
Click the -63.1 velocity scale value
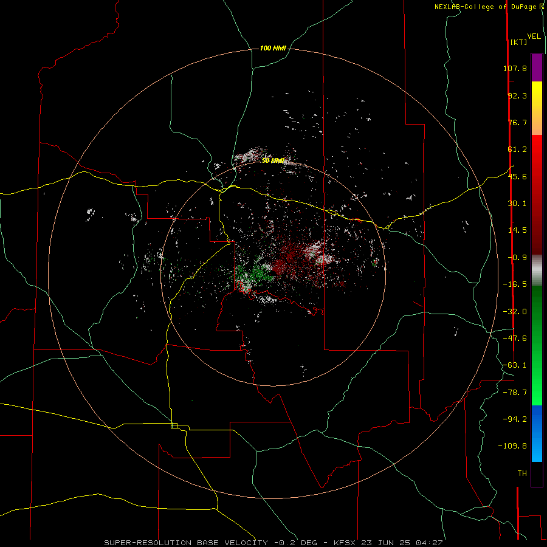click(515, 365)
